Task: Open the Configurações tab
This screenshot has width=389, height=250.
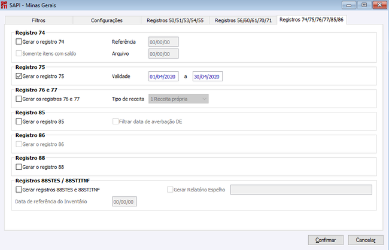Action: tap(107, 20)
